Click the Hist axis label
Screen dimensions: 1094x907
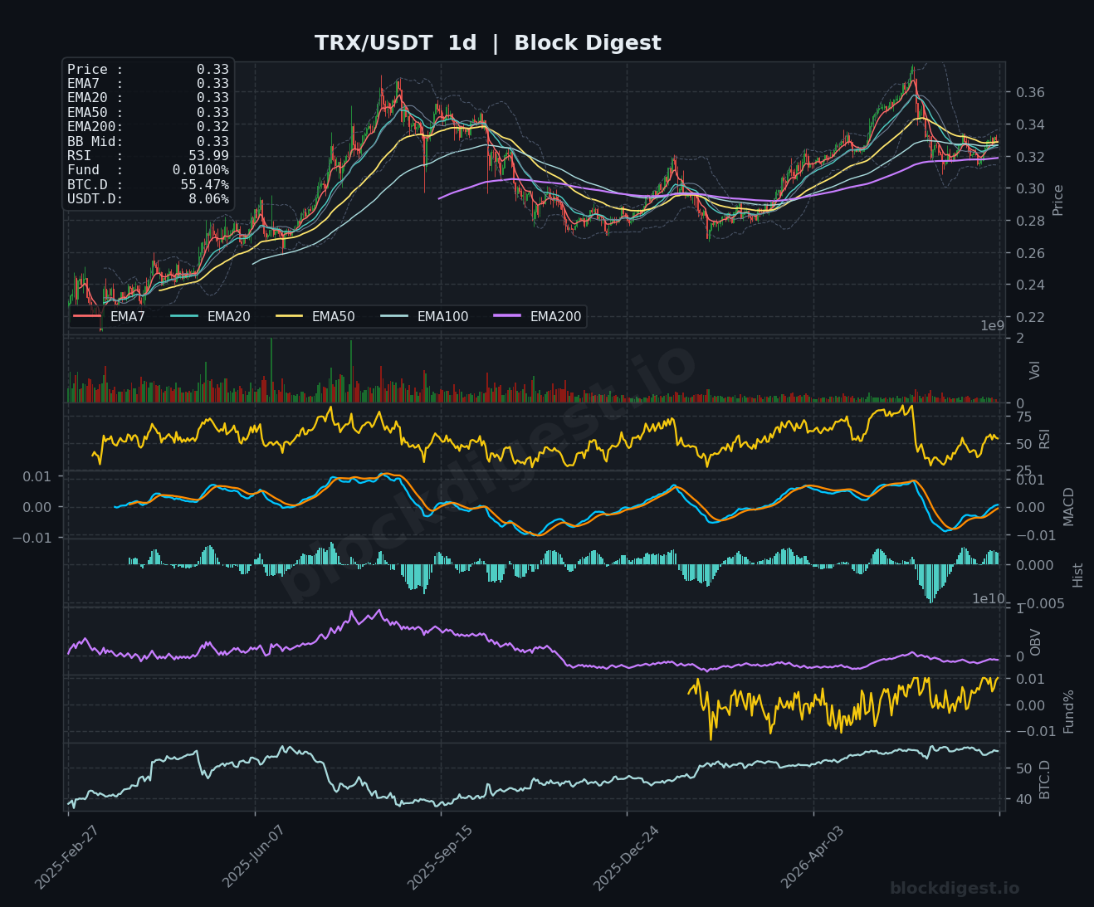click(1078, 574)
